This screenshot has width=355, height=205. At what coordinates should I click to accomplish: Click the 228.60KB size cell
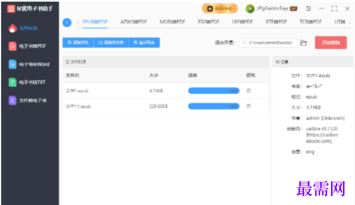[x=158, y=106]
